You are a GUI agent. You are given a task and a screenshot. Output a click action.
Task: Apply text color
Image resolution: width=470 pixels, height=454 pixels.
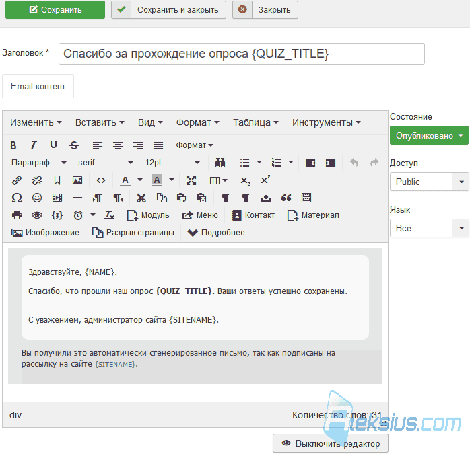pos(125,180)
